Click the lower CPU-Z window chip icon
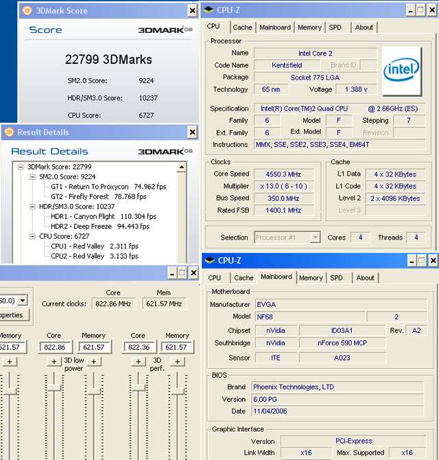This screenshot has height=460, width=439. [x=209, y=260]
